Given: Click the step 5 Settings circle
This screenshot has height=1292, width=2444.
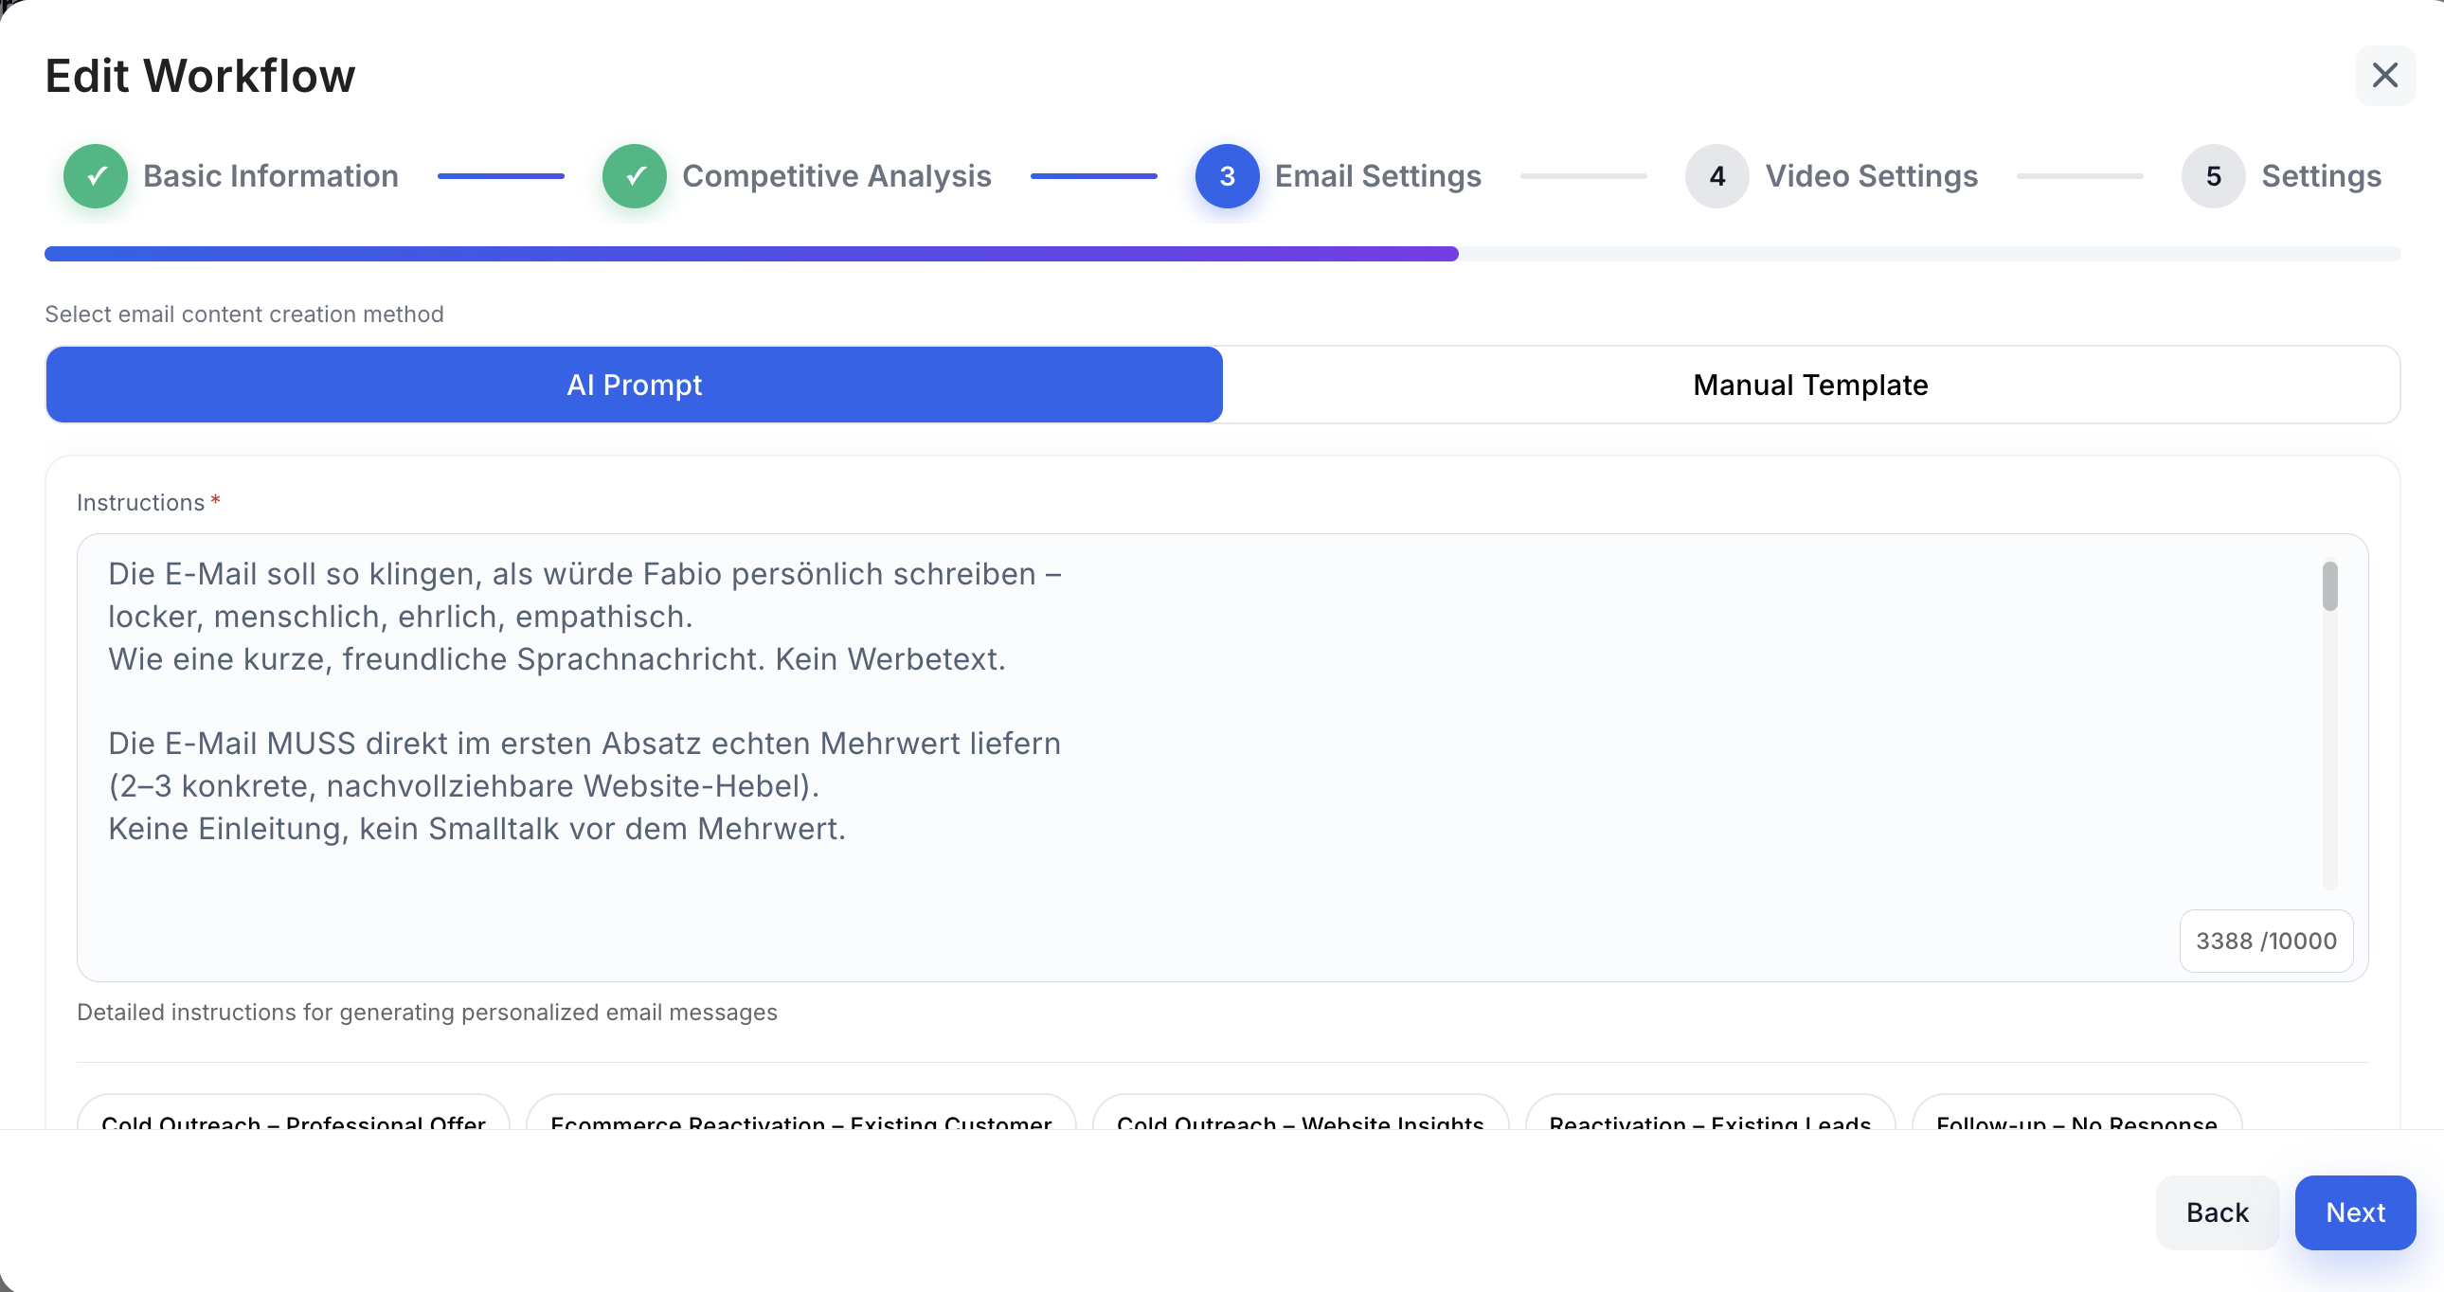Looking at the screenshot, I should pyautogui.click(x=2213, y=176).
